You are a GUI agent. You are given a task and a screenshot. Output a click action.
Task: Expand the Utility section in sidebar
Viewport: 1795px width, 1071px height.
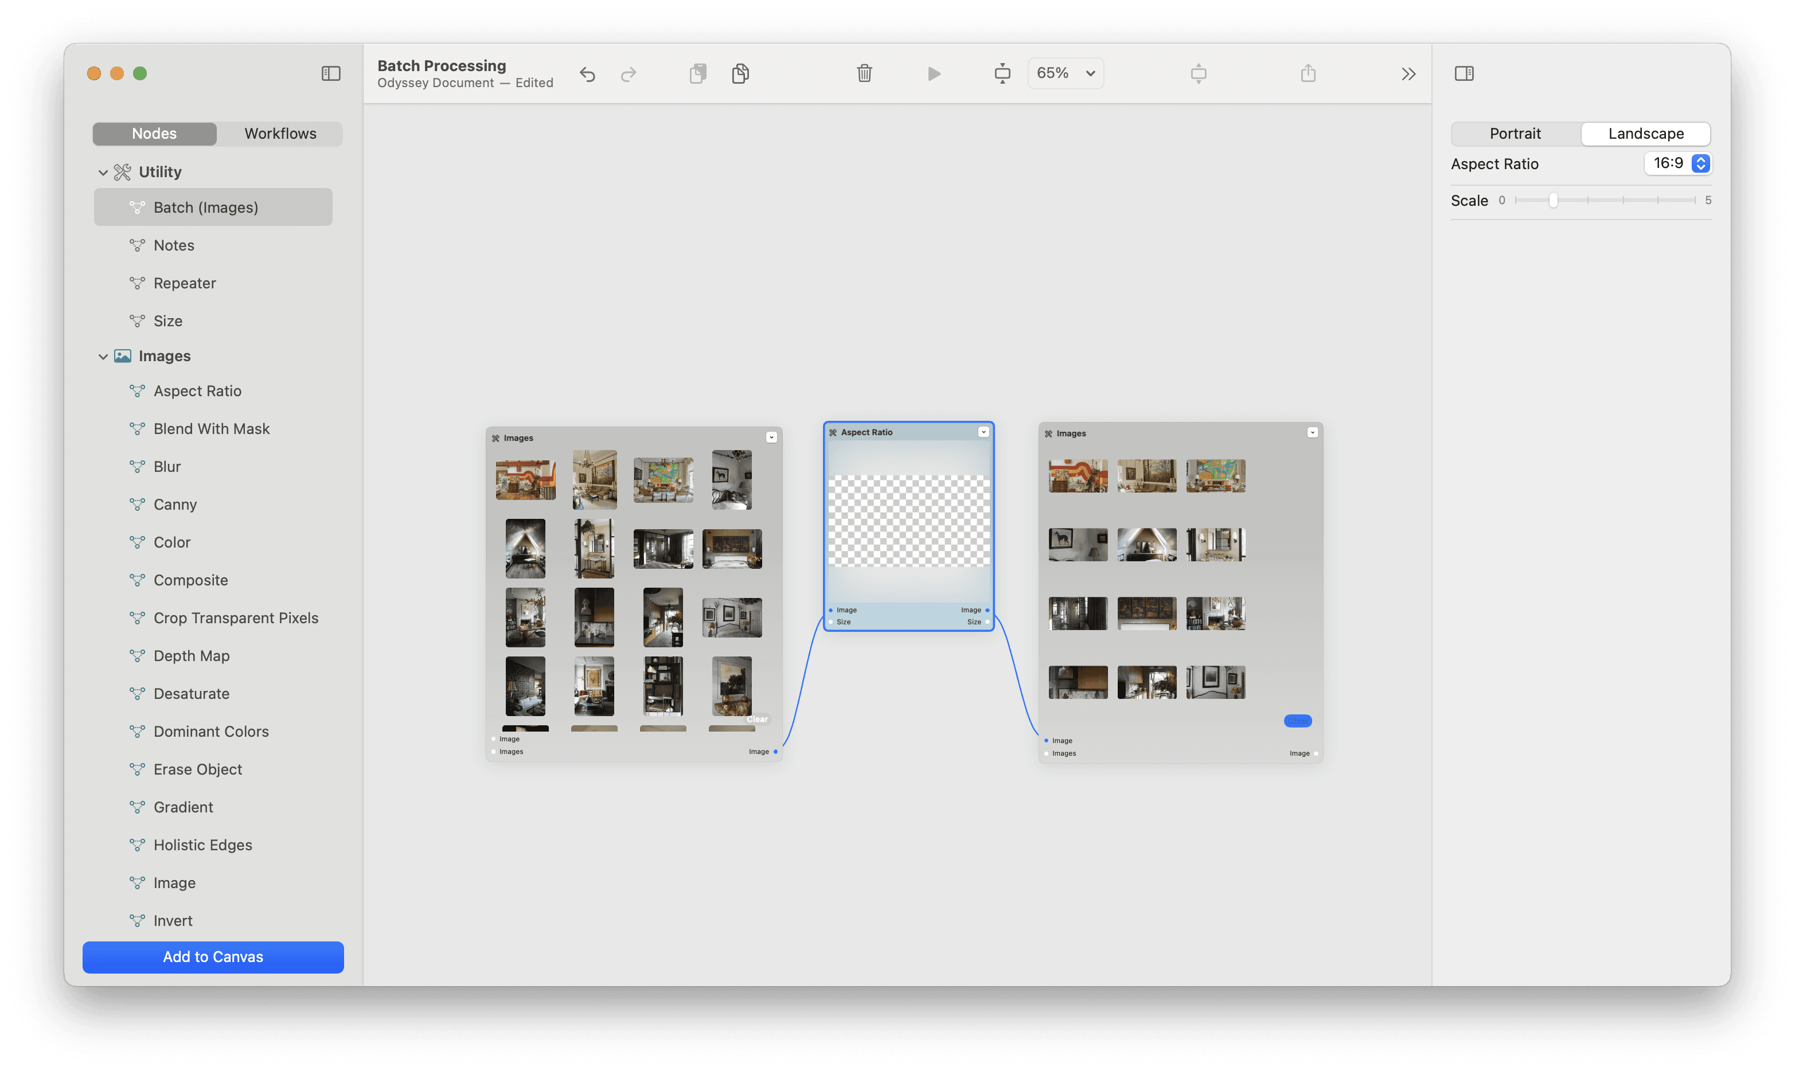[101, 171]
